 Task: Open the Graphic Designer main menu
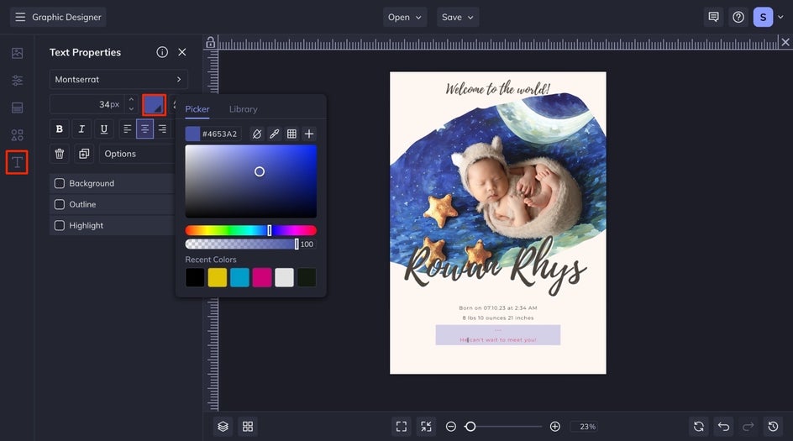coord(58,17)
